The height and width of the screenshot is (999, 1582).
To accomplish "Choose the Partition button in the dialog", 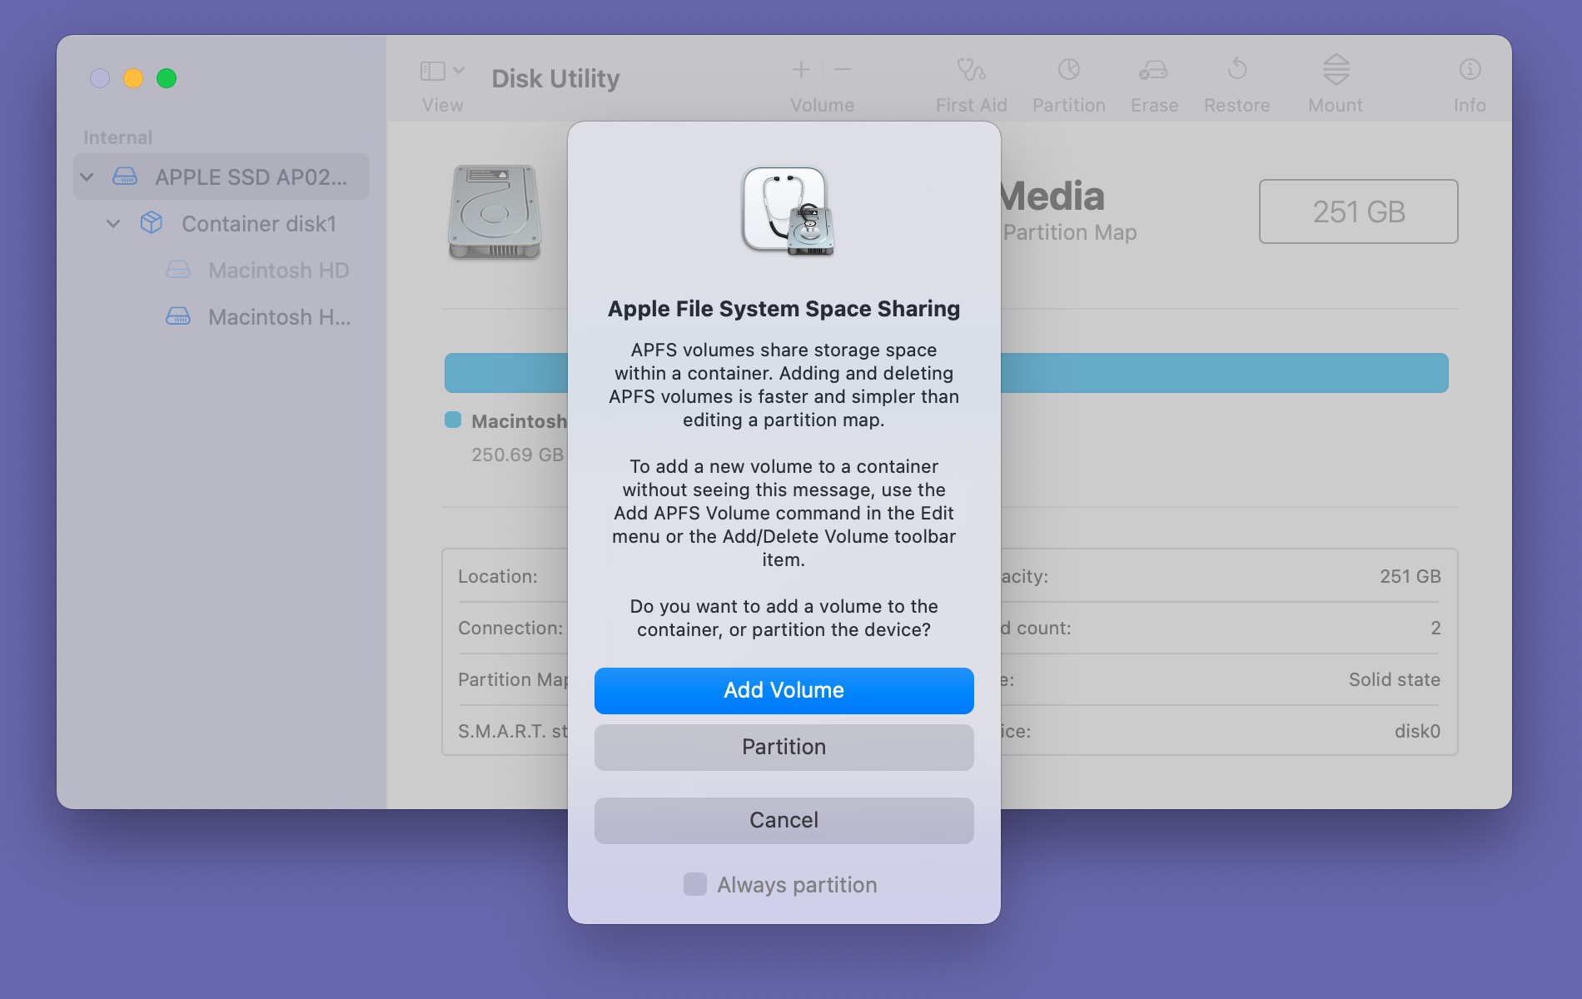I will point(784,747).
